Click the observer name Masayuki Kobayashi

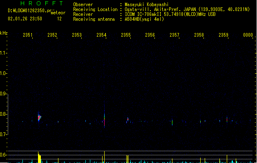[x=147, y=4]
